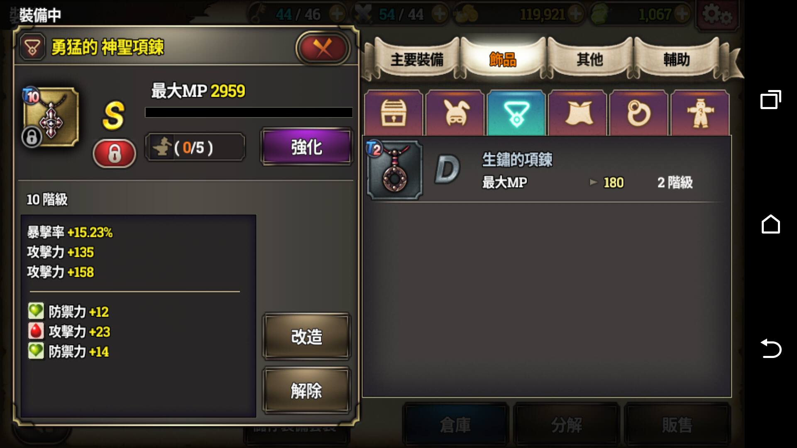797x448 pixels.
Task: Tap the Android back arrow icon
Action: tap(770, 348)
